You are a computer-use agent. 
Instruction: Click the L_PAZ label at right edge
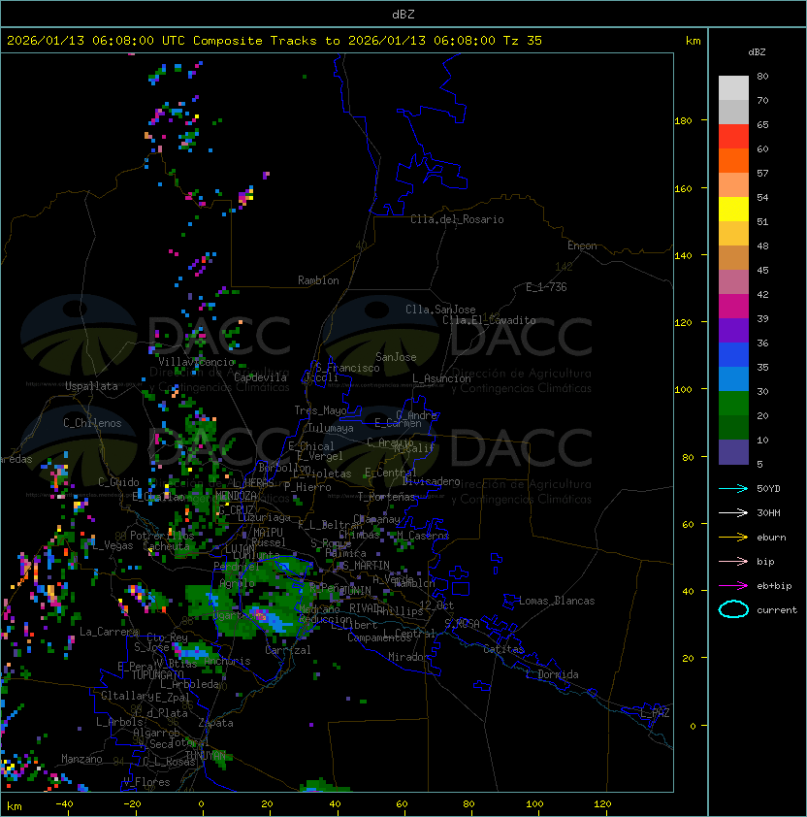pyautogui.click(x=655, y=713)
